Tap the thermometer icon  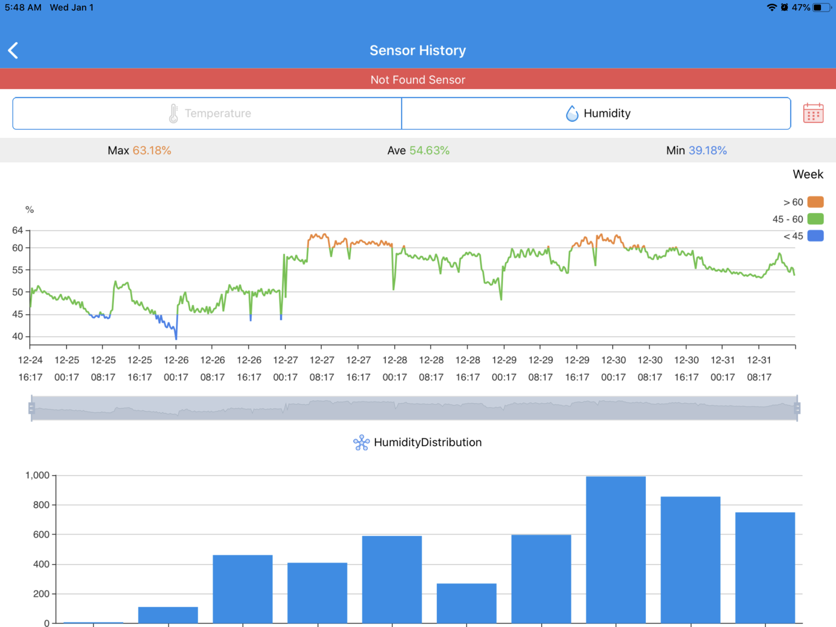[x=173, y=113]
